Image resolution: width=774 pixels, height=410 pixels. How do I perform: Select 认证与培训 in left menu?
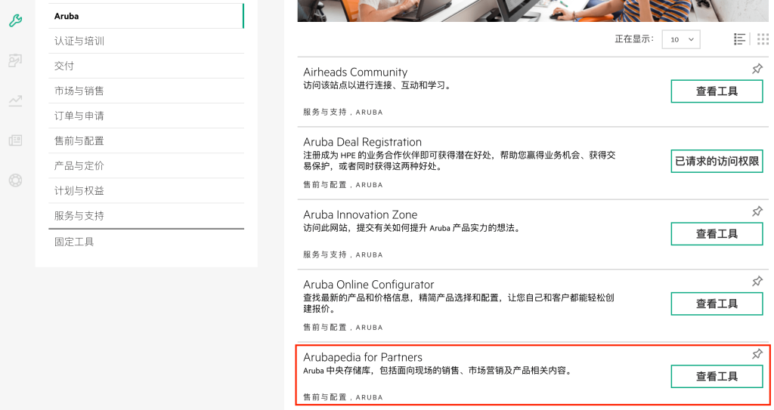point(146,41)
